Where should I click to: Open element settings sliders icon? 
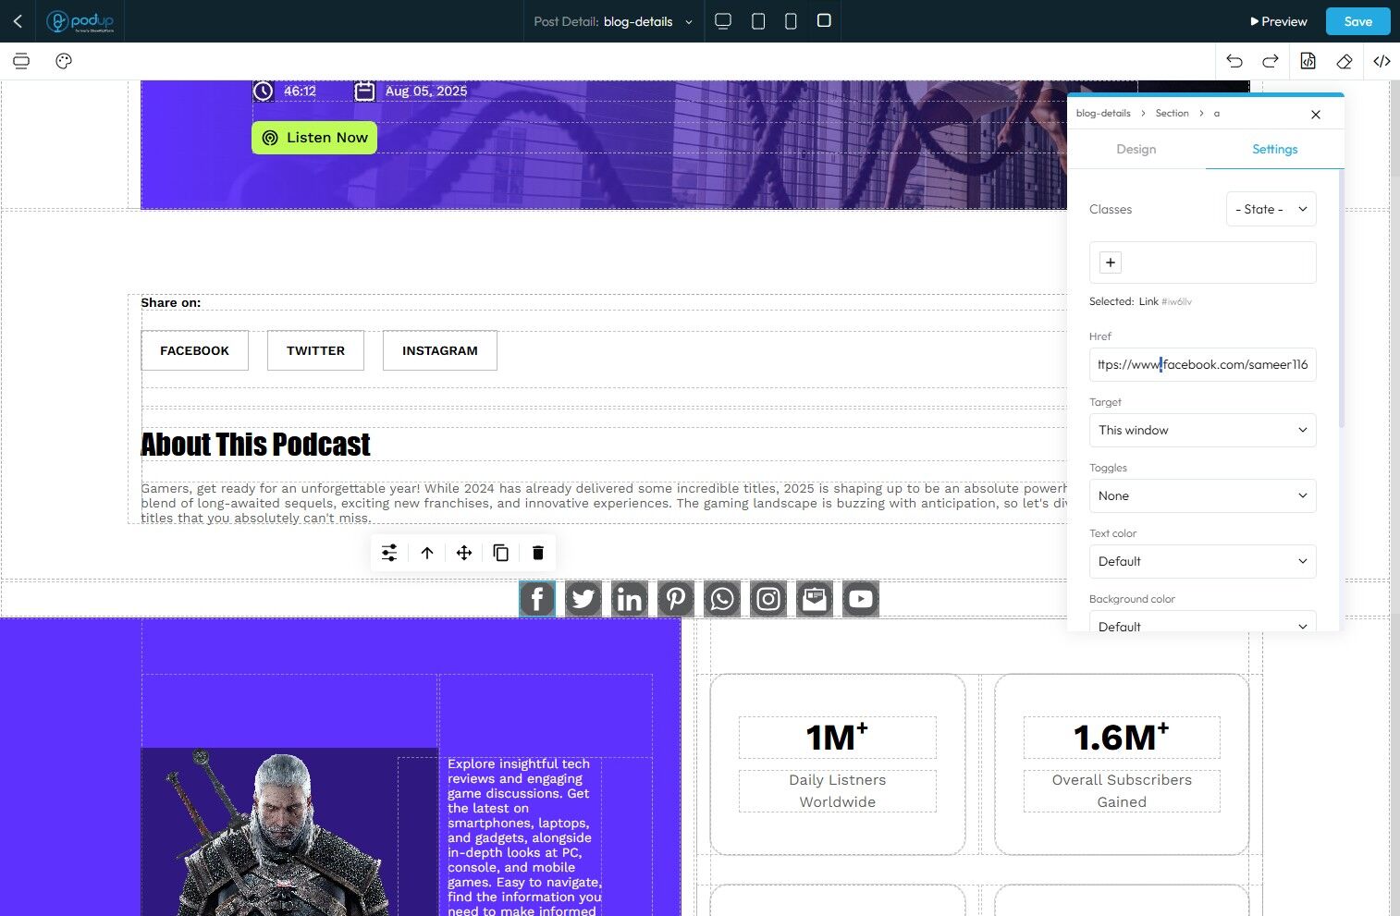[x=389, y=553]
